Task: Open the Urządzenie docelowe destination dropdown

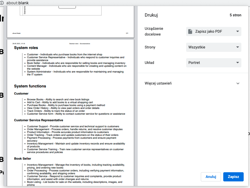Action: [x=214, y=32]
